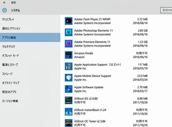
Task: Open バージョン情報 page
Action: 30,101
